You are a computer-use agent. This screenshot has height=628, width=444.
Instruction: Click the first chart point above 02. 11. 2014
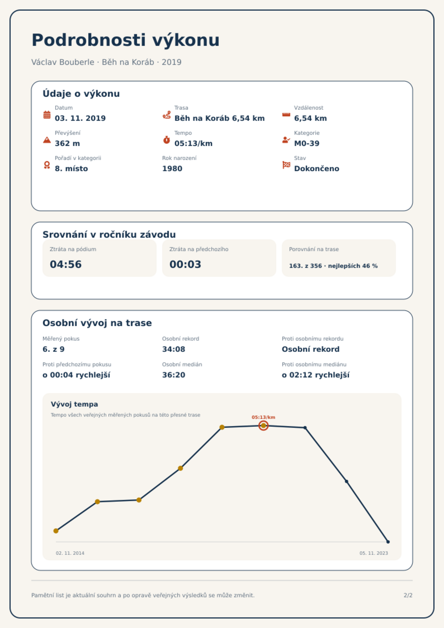(x=56, y=531)
